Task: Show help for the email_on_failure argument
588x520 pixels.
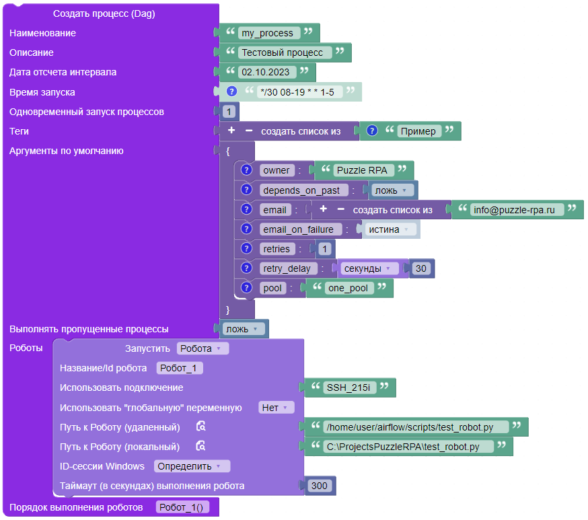Action: [246, 228]
